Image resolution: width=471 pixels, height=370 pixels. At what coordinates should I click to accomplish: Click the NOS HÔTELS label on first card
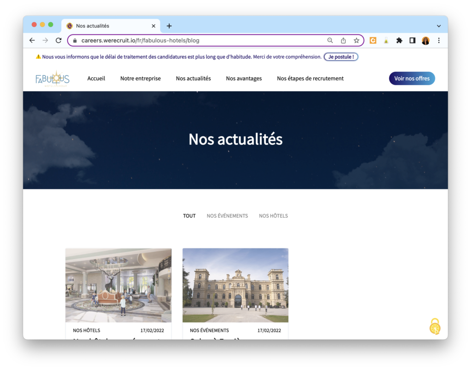click(86, 330)
